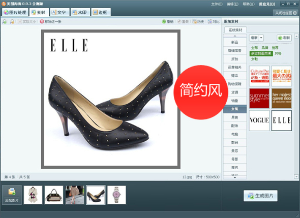Select the 品牌 filter link
This screenshot has width=300, height=218.
pyautogui.click(x=265, y=48)
